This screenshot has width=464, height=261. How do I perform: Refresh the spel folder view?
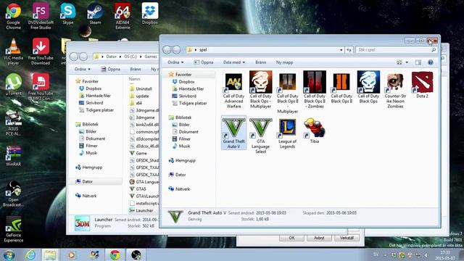[349, 50]
